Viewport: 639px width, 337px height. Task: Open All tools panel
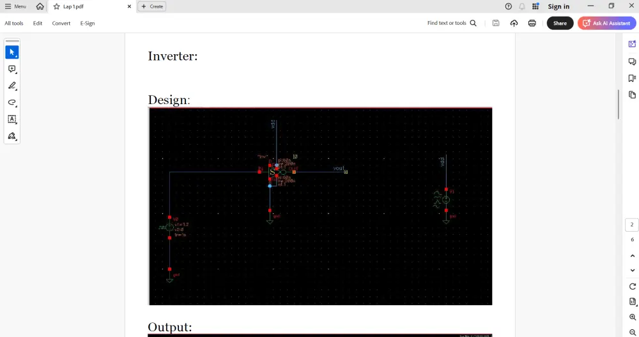(14, 23)
